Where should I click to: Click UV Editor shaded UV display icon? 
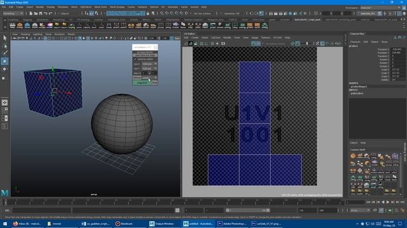(x=191, y=44)
